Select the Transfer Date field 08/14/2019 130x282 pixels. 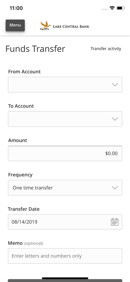(65, 222)
